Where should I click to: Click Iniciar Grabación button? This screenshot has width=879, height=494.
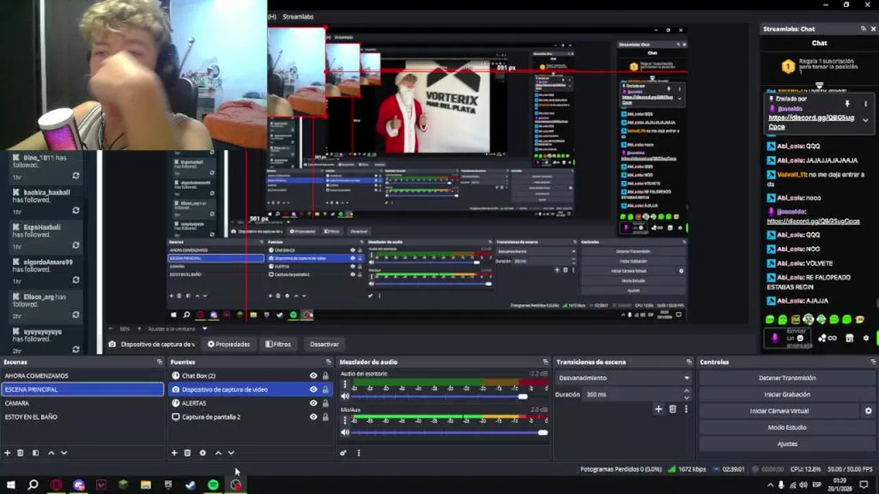(787, 395)
